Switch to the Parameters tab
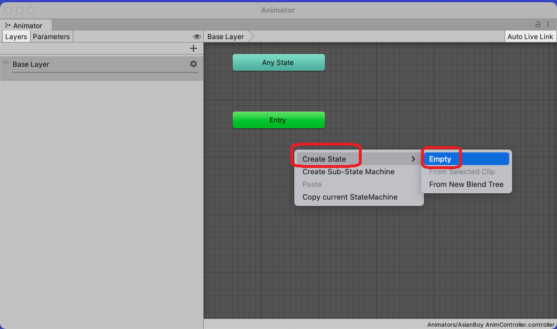Image resolution: width=557 pixels, height=329 pixels. coord(51,37)
